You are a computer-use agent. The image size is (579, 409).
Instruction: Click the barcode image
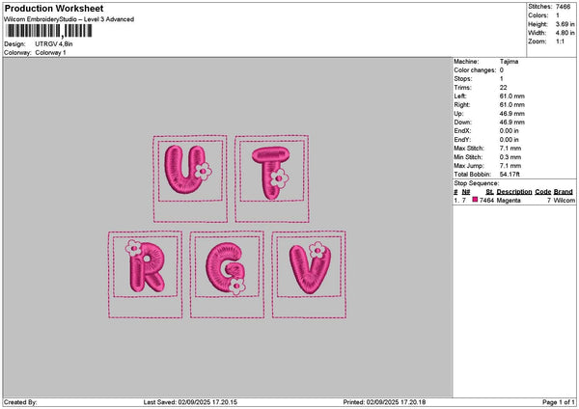pos(49,31)
